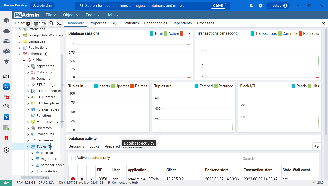This screenshot has height=186, width=328.
Task: Collapse the Tables (5) node
Action: click(x=28, y=147)
